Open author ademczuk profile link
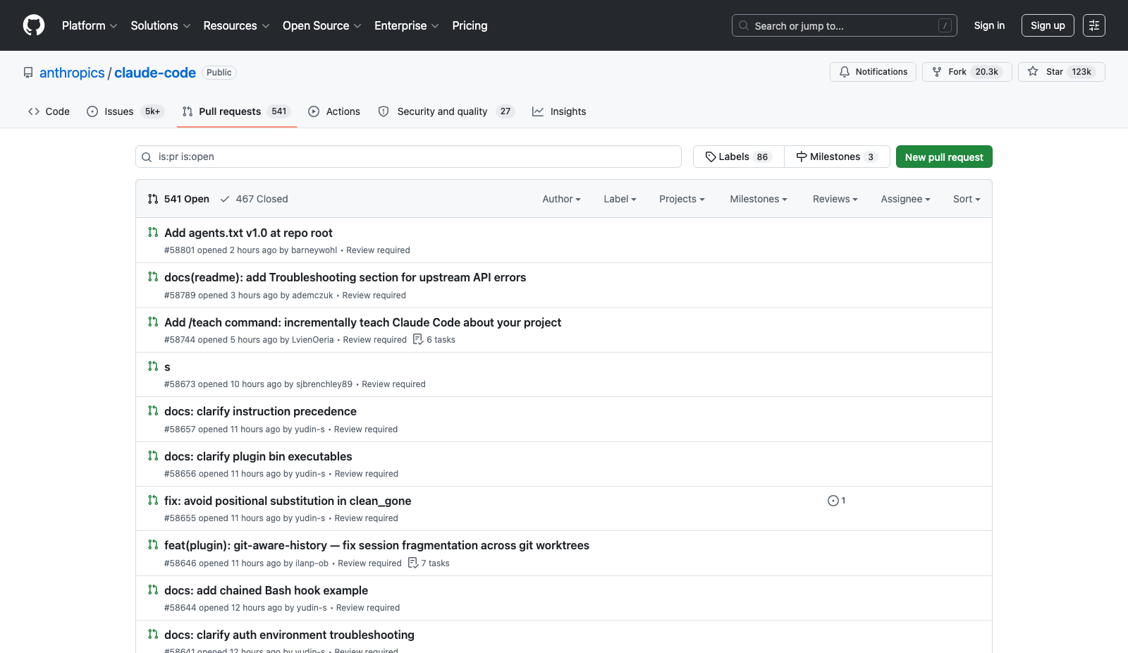 pos(312,295)
